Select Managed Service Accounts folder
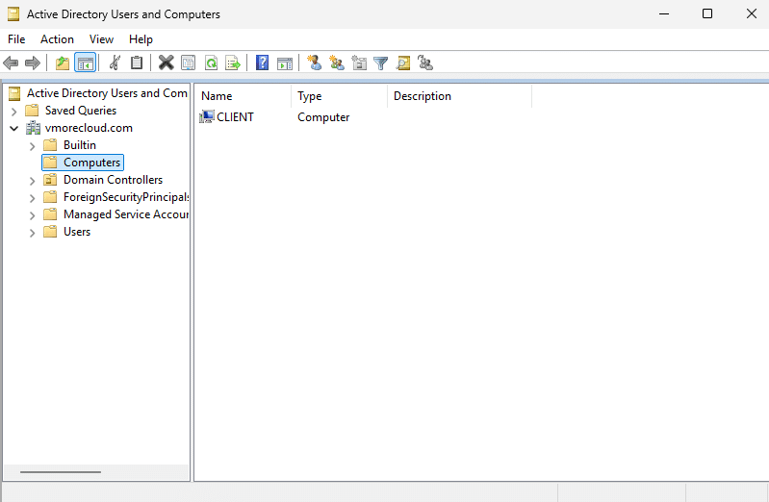 (125, 214)
